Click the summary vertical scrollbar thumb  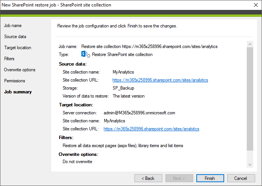[x=250, y=99]
